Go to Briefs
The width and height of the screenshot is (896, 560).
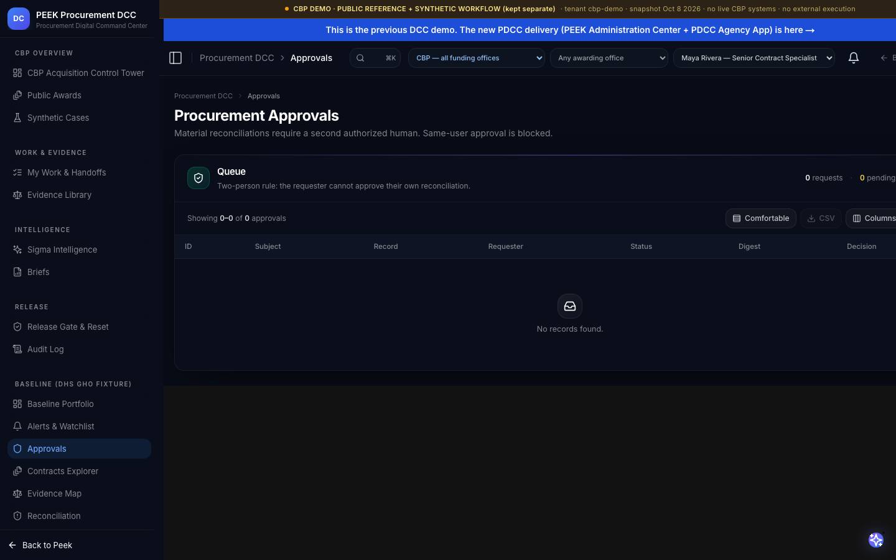79,272
